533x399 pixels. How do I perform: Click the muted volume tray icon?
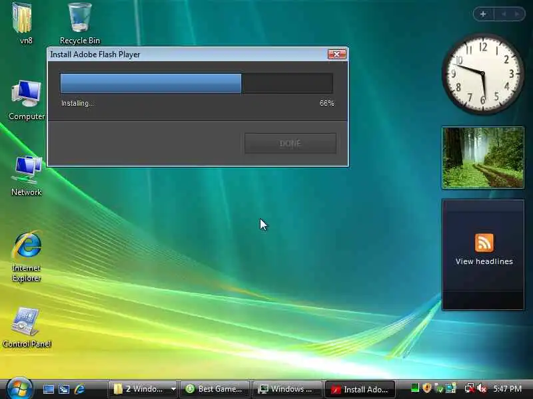pyautogui.click(x=482, y=388)
